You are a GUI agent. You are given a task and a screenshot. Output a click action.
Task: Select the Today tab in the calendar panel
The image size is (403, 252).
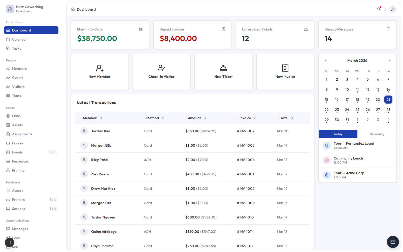point(338,134)
